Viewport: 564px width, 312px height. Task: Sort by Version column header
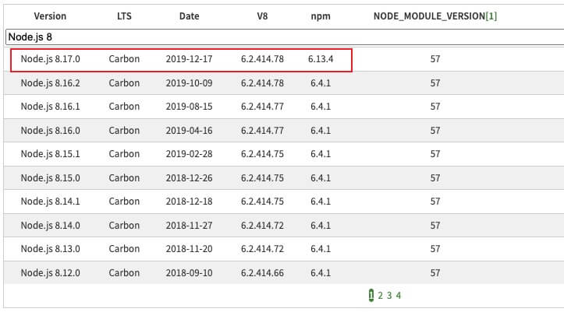(50, 16)
